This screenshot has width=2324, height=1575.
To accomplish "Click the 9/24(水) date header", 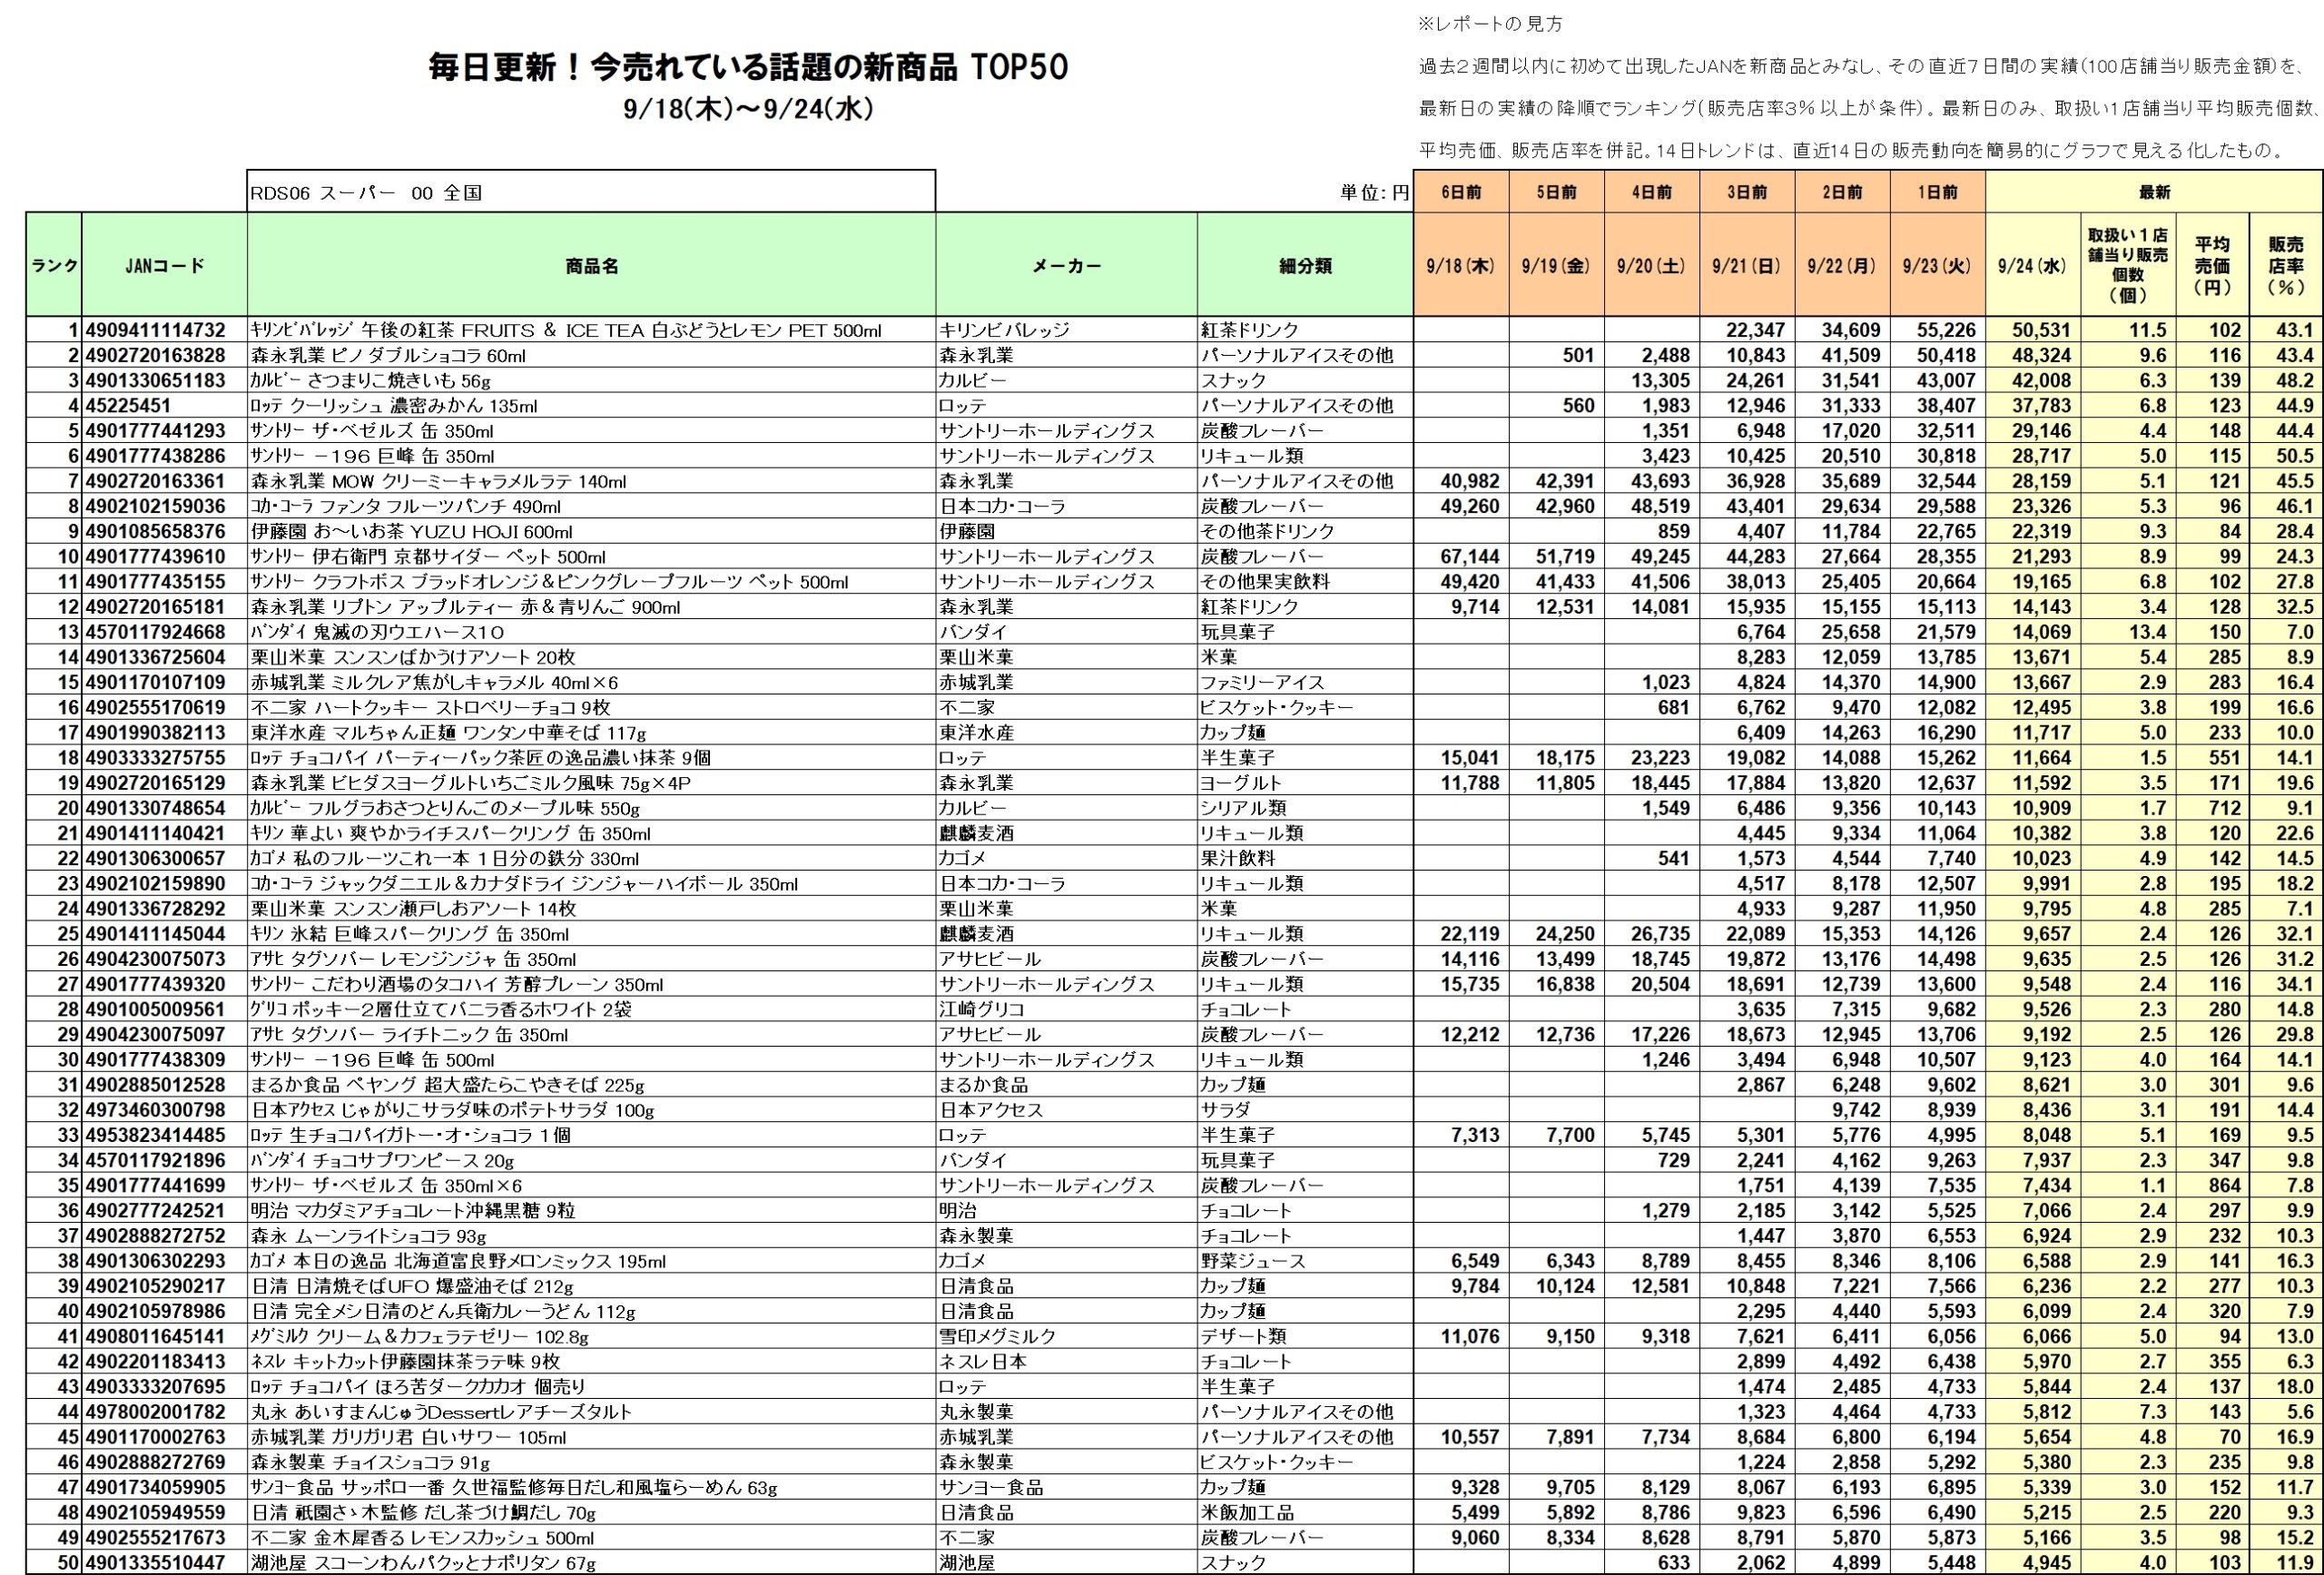I will (2032, 265).
